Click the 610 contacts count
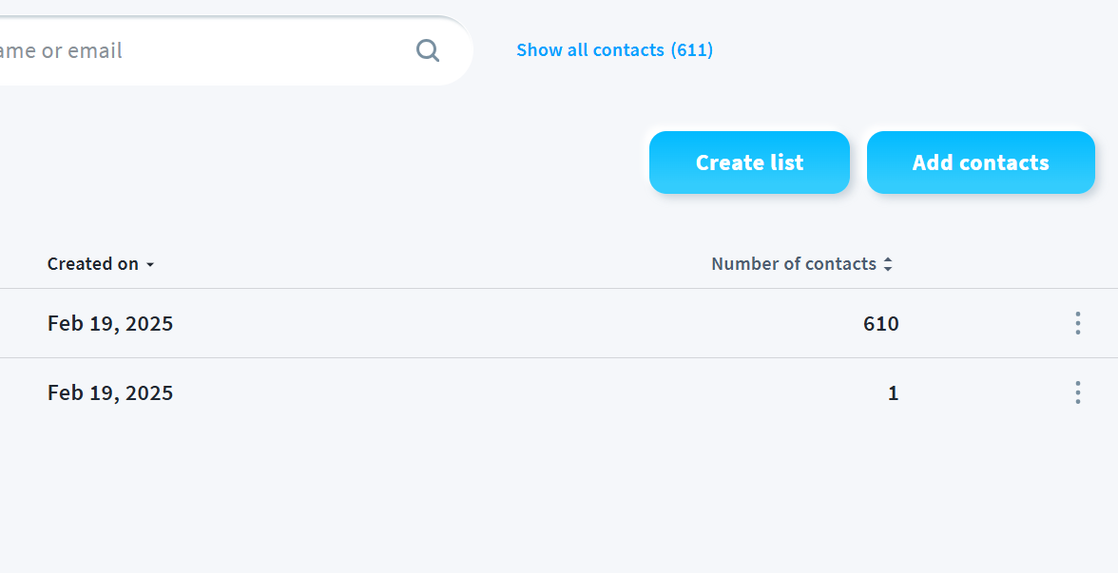The height and width of the screenshot is (573, 1118). click(x=880, y=323)
